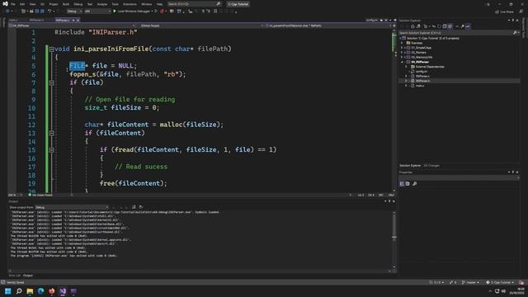
Task: Click the top search box
Action: pos(195,4)
